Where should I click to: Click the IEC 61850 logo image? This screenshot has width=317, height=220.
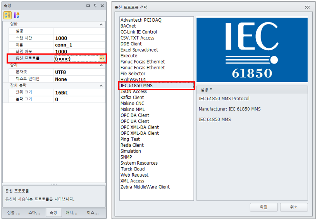click(x=252, y=50)
